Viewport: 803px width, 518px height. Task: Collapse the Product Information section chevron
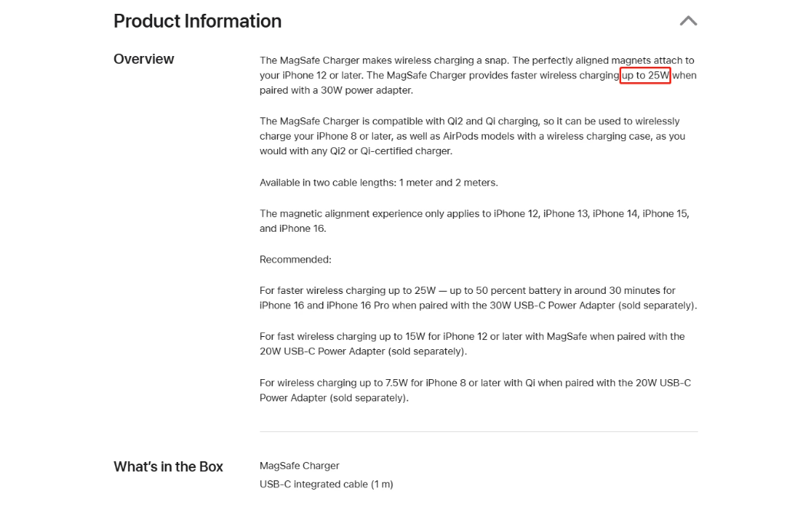click(x=689, y=21)
